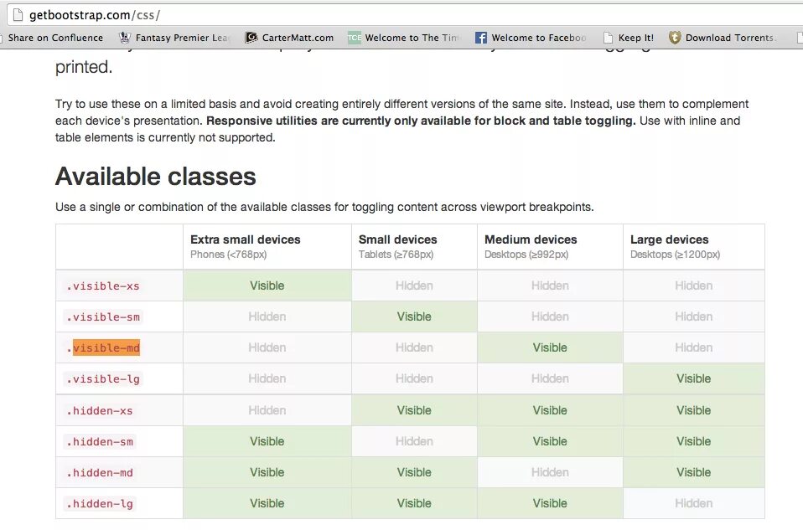
Task: Click the TCE icon beside Welcome to The Time
Action: 354,37
